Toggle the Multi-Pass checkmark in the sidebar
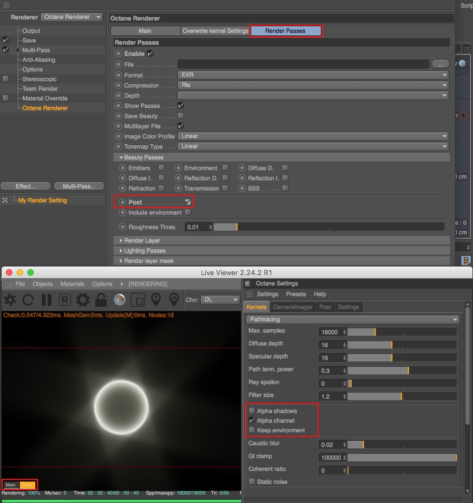The image size is (473, 503). click(x=5, y=50)
